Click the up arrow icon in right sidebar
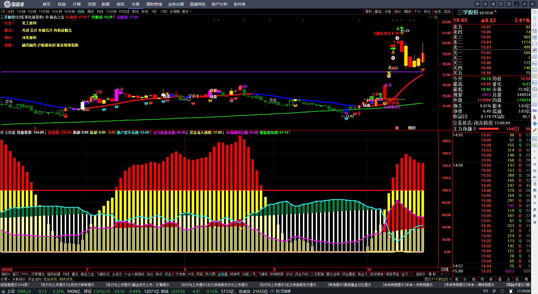The width and height of the screenshot is (538, 294). coord(535,18)
